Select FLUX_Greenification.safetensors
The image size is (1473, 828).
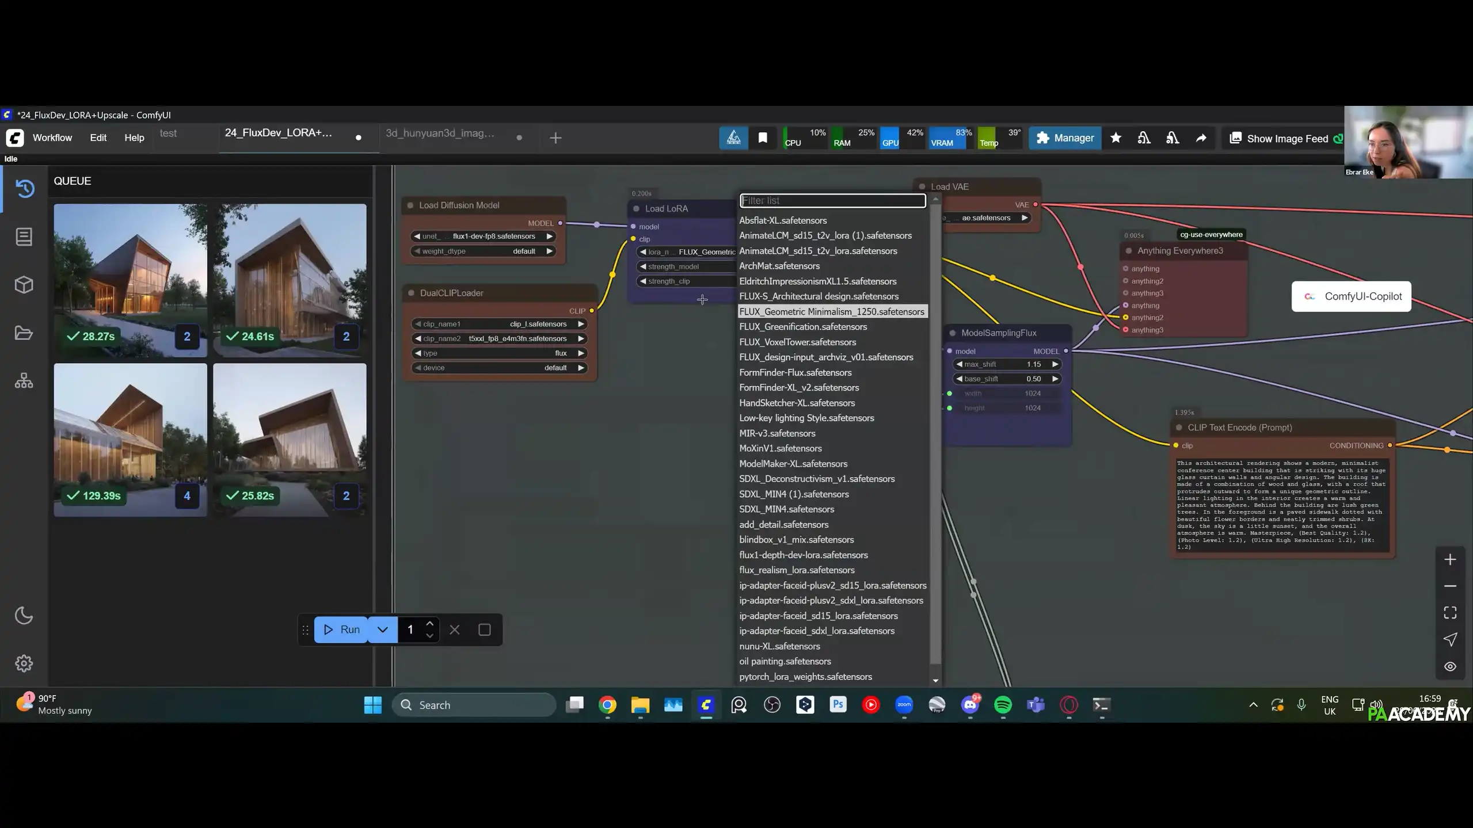coord(803,327)
